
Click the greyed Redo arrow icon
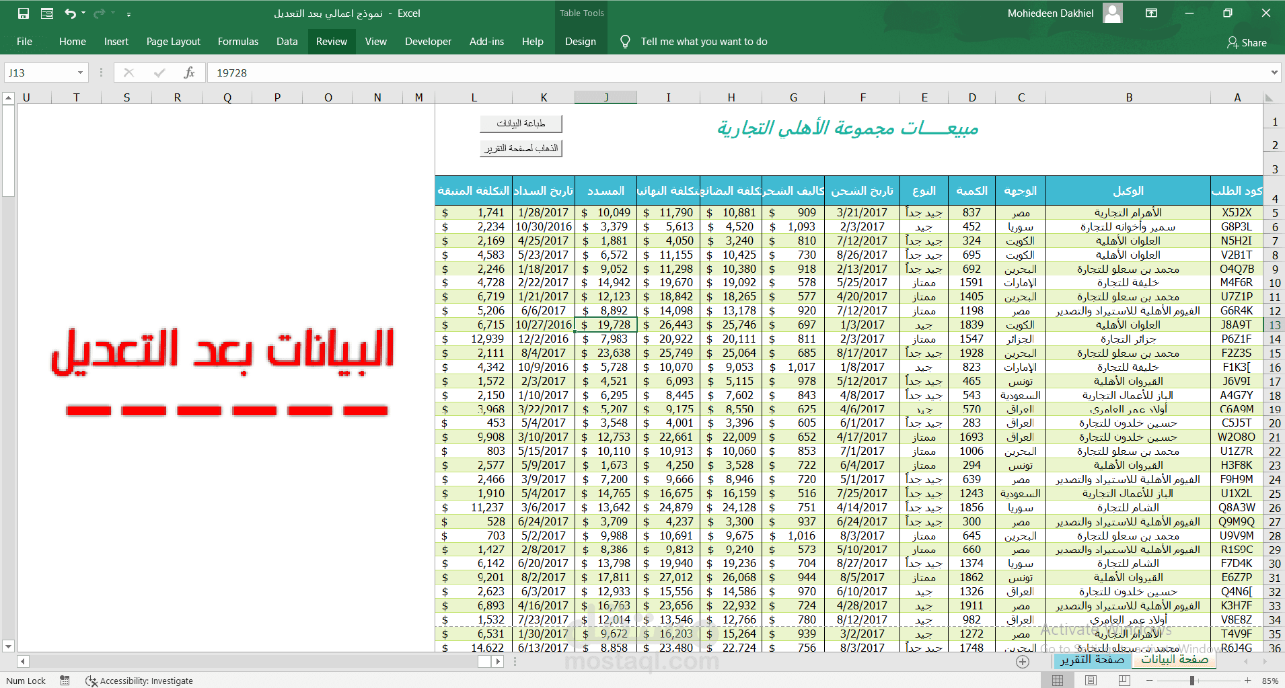[x=100, y=13]
